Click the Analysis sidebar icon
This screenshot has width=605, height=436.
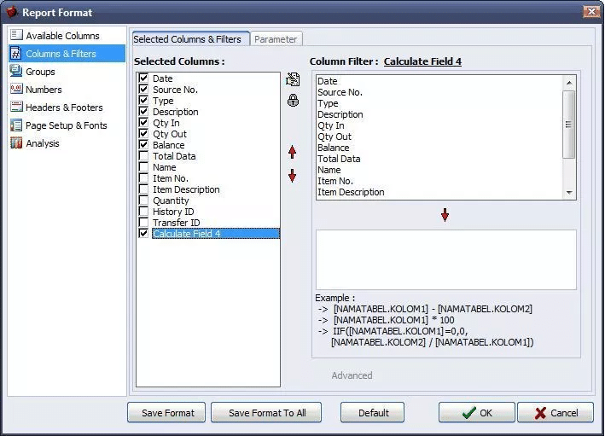pos(16,142)
